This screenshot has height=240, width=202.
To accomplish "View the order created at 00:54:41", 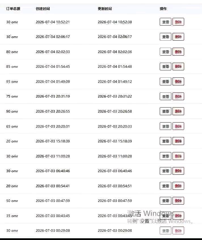I will (x=165, y=186).
